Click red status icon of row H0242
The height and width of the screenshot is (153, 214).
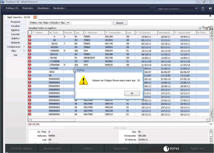(x=30, y=44)
